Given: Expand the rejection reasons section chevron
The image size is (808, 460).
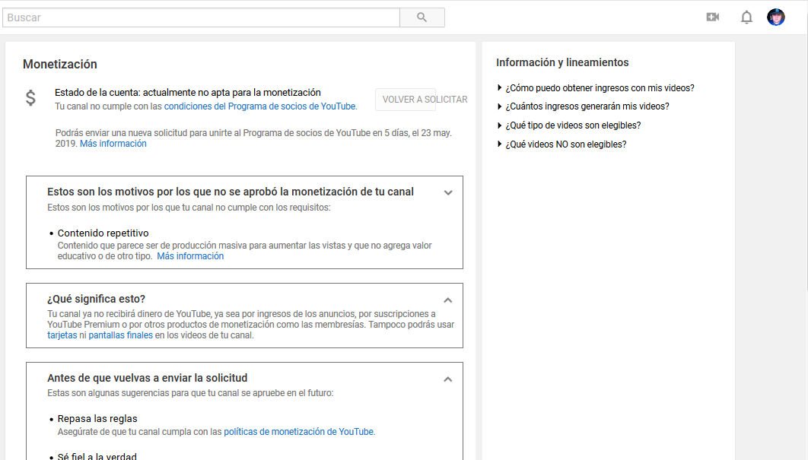Looking at the screenshot, I should pos(448,192).
